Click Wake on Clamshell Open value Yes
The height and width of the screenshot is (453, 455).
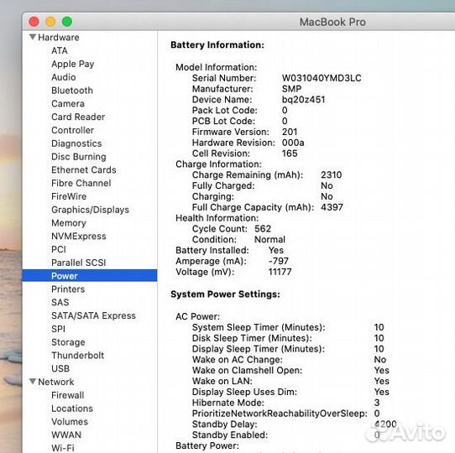click(x=381, y=370)
